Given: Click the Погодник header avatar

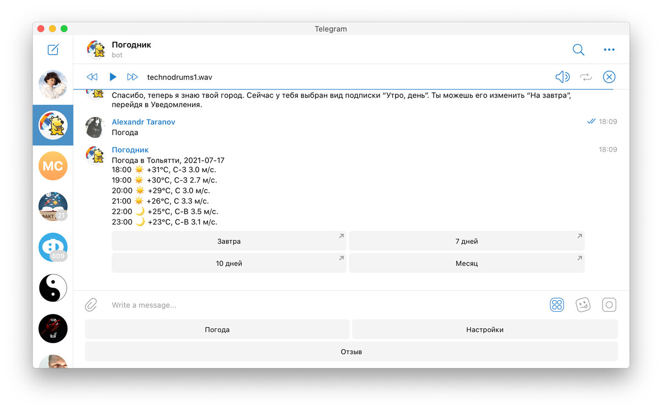Looking at the screenshot, I should [96, 50].
